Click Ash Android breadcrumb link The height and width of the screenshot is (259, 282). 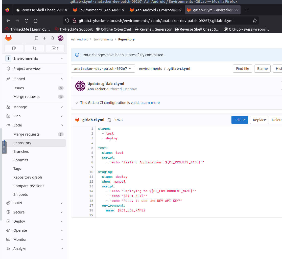[80, 39]
